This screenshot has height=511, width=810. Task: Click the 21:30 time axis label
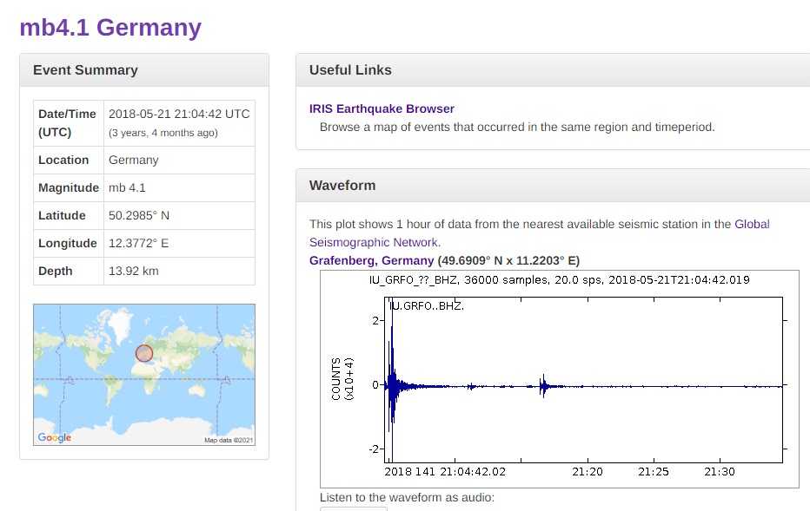(720, 471)
